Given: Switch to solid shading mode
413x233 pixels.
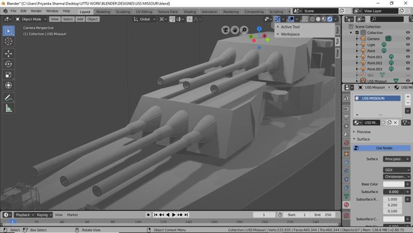Looking at the screenshot, I should (x=318, y=19).
